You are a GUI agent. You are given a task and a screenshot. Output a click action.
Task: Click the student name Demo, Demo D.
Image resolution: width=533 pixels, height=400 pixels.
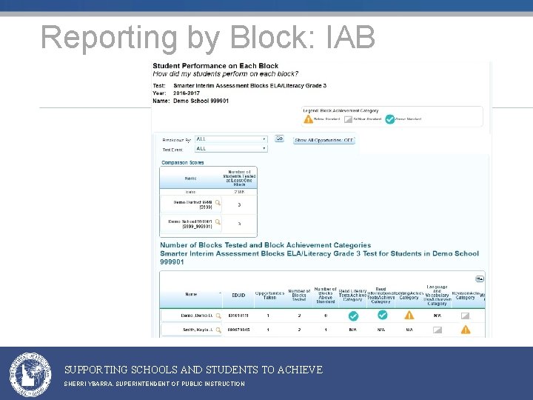[x=197, y=316]
